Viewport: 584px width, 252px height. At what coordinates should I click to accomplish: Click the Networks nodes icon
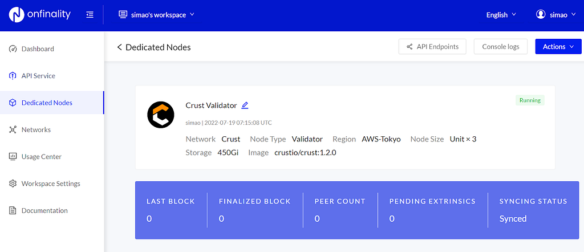click(13, 130)
